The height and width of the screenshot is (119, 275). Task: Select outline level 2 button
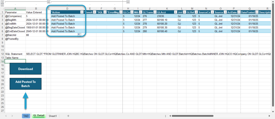[x=2, y=5]
